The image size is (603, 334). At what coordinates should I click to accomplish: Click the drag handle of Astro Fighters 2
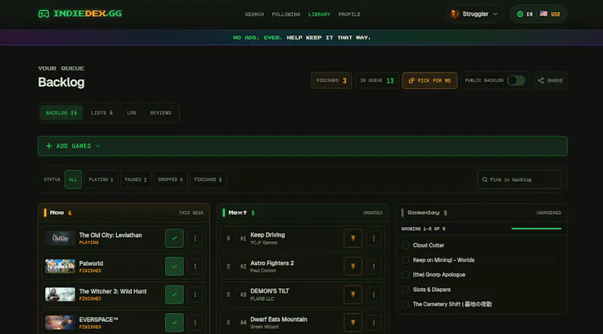[228, 266]
